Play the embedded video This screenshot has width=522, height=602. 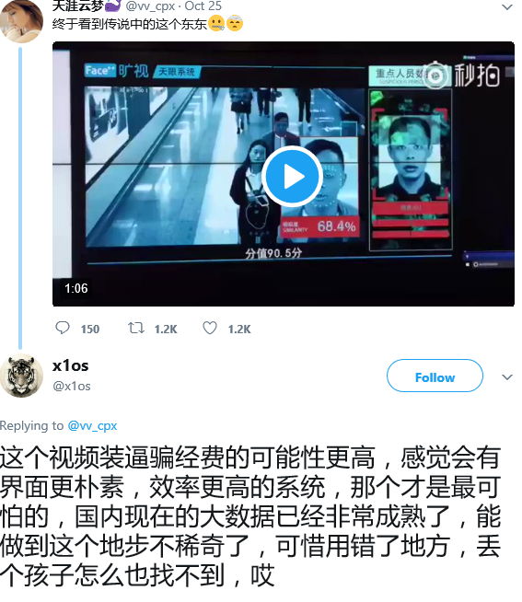[292, 176]
